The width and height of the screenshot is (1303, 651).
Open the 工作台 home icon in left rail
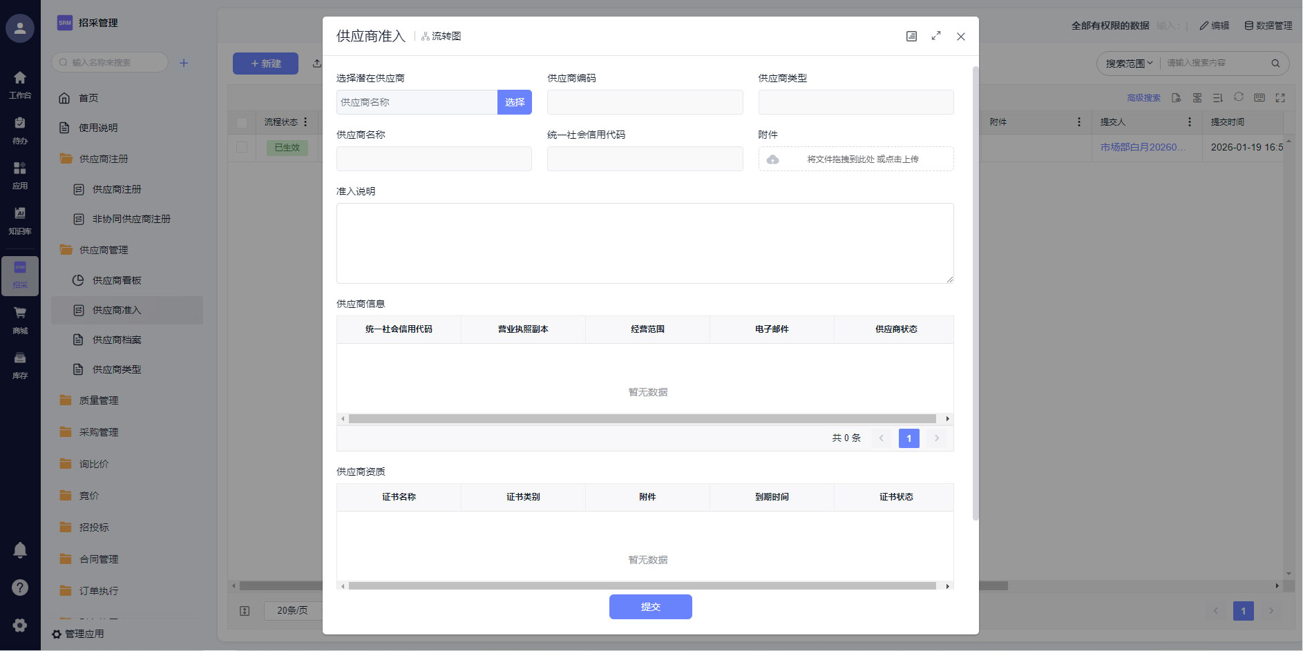point(20,78)
